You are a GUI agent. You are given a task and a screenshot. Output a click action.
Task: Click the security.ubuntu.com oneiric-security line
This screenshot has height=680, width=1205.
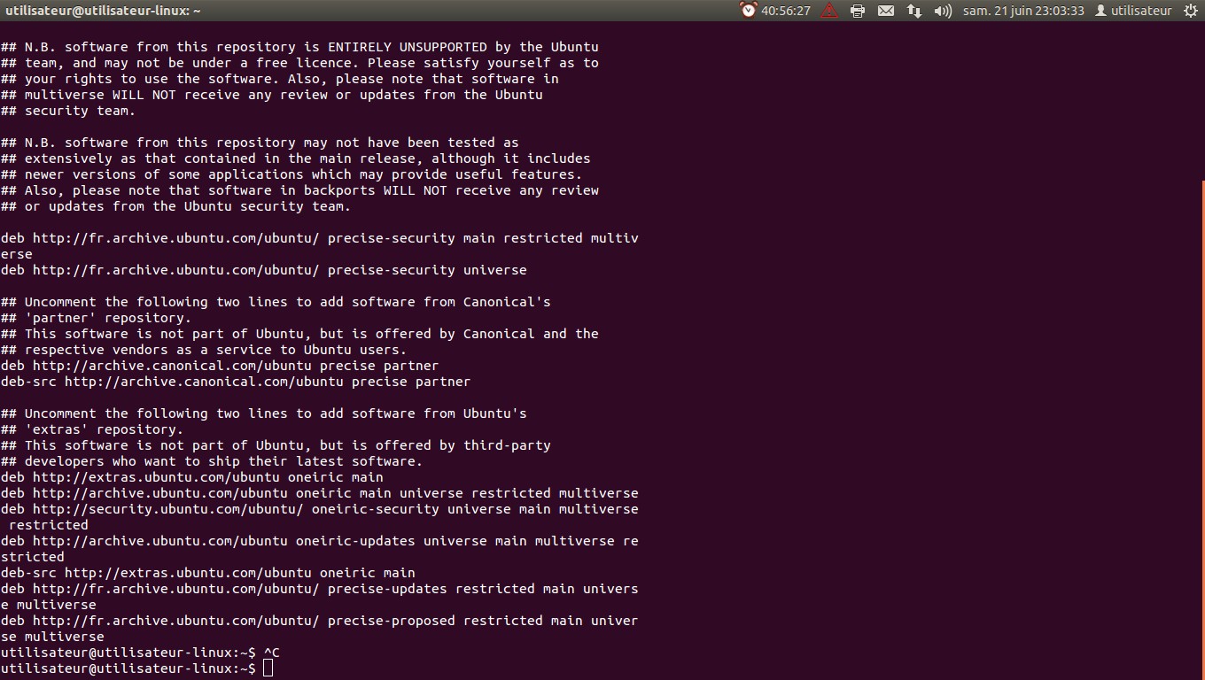319,517
